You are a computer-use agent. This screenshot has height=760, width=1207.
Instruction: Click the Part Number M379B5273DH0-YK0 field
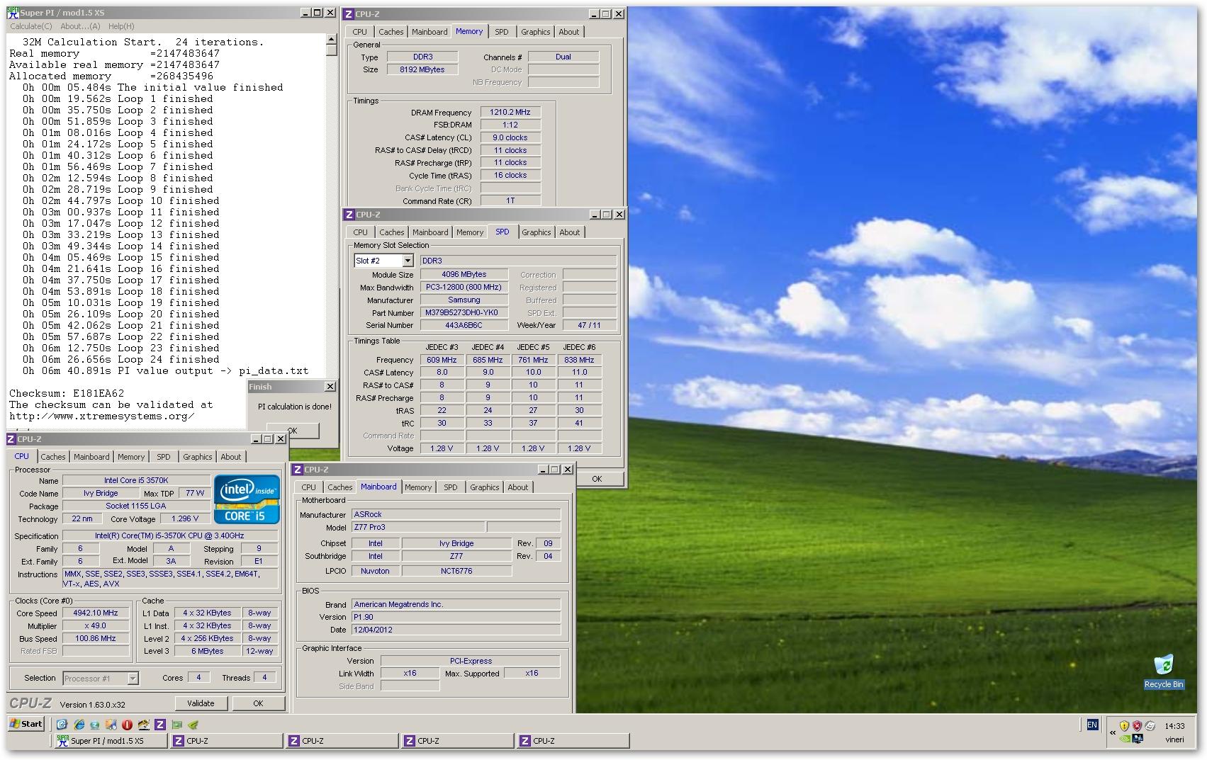(x=464, y=312)
